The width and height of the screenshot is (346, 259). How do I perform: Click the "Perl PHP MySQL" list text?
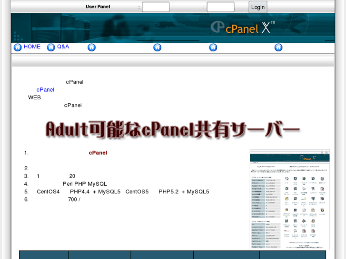tap(85, 184)
